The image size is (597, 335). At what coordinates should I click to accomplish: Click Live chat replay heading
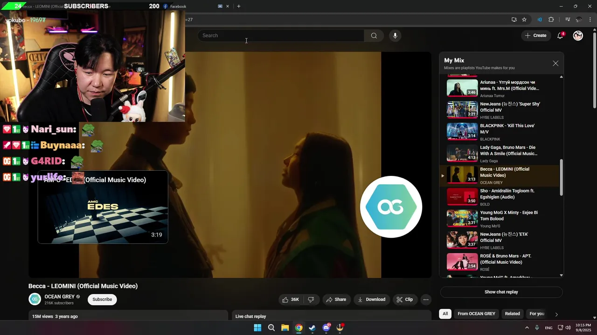click(x=250, y=316)
